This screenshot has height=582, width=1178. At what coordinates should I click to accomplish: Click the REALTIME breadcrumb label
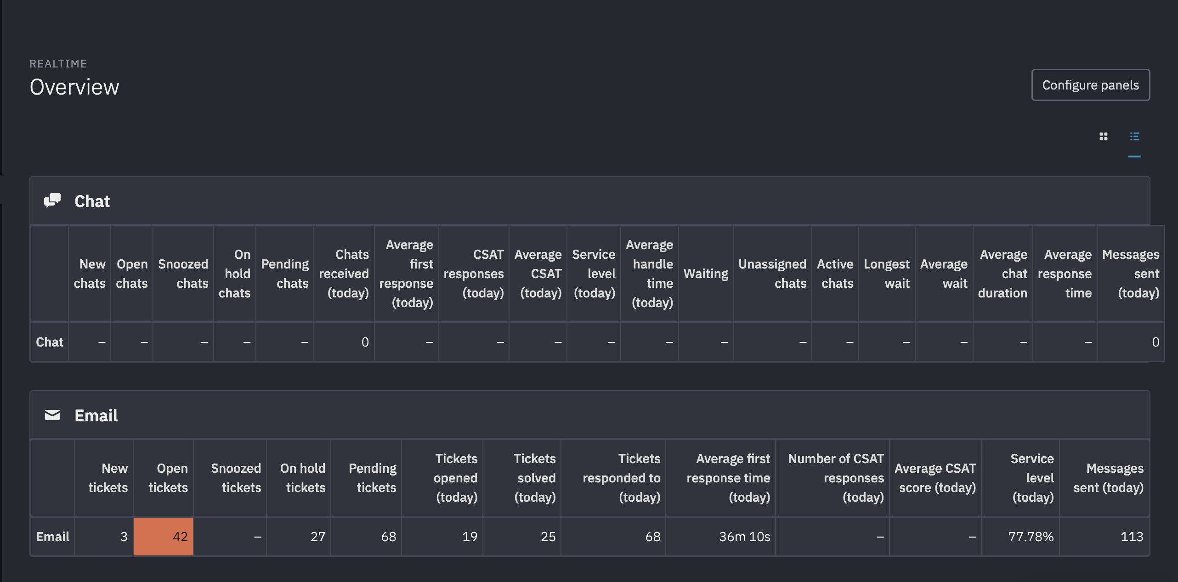(58, 63)
